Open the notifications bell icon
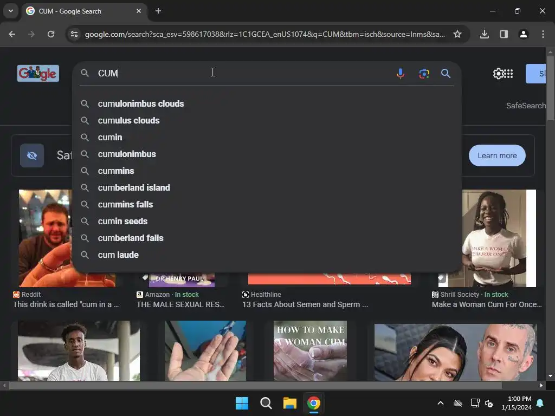Image resolution: width=555 pixels, height=416 pixels. pos(540,403)
